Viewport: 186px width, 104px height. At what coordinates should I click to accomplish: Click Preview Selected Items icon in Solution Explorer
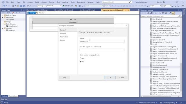click(x=173, y=13)
